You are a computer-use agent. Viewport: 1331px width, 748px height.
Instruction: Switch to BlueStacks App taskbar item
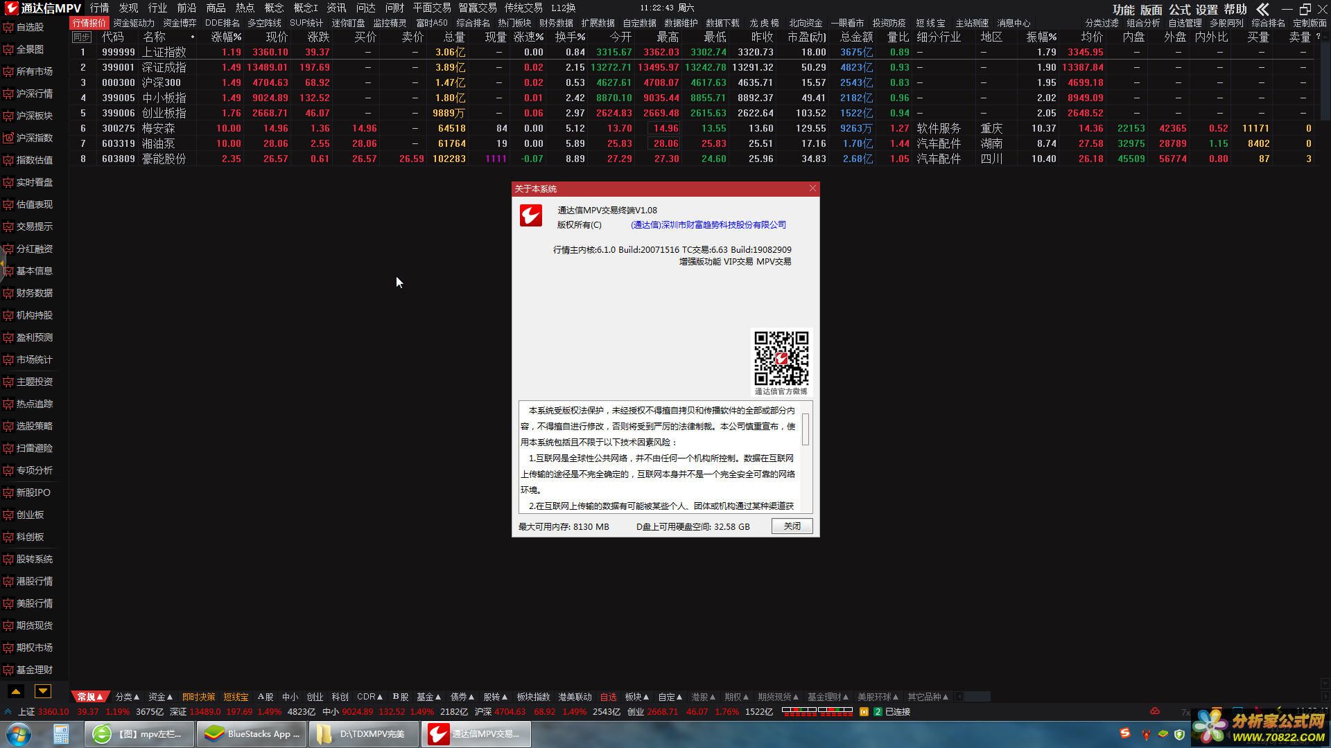(x=252, y=733)
